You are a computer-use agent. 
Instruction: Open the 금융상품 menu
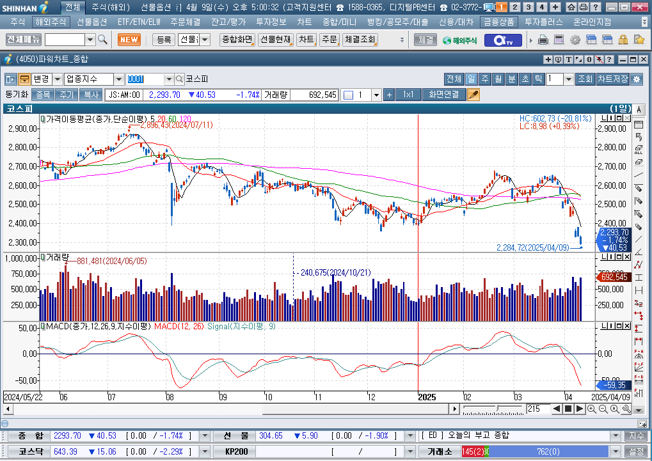tap(498, 22)
